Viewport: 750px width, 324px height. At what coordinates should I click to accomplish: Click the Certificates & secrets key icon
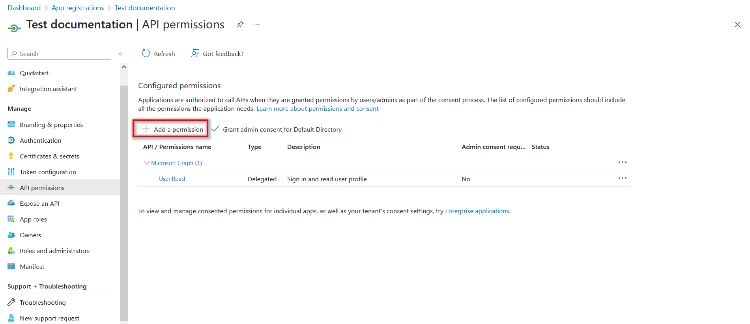click(x=11, y=156)
